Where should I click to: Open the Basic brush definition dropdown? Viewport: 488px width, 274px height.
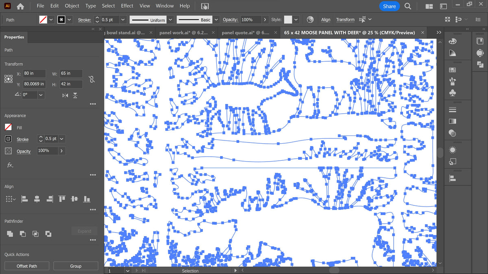click(x=216, y=19)
